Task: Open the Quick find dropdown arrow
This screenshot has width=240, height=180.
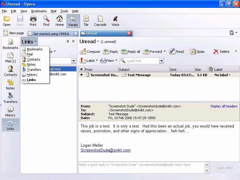Action: [161, 61]
